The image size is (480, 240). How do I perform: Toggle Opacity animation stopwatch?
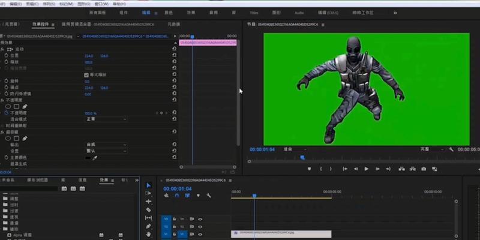pos(6,113)
